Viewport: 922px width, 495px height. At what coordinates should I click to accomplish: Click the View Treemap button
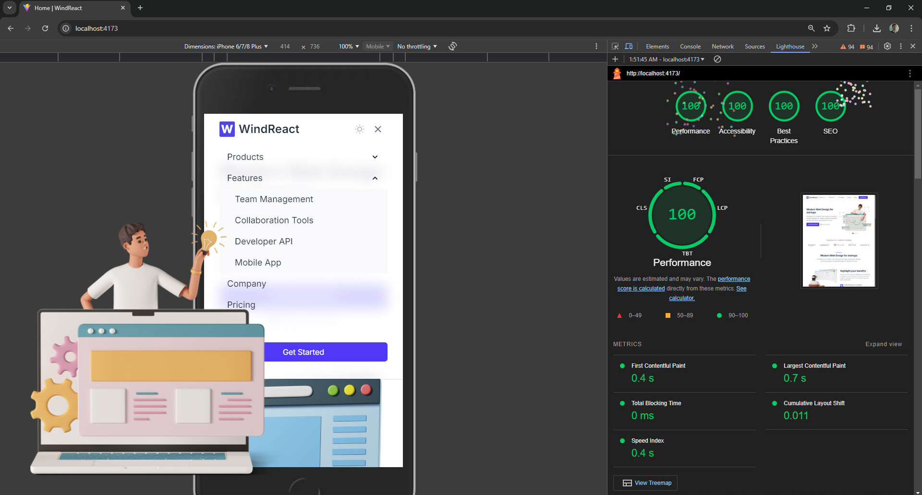click(645, 483)
